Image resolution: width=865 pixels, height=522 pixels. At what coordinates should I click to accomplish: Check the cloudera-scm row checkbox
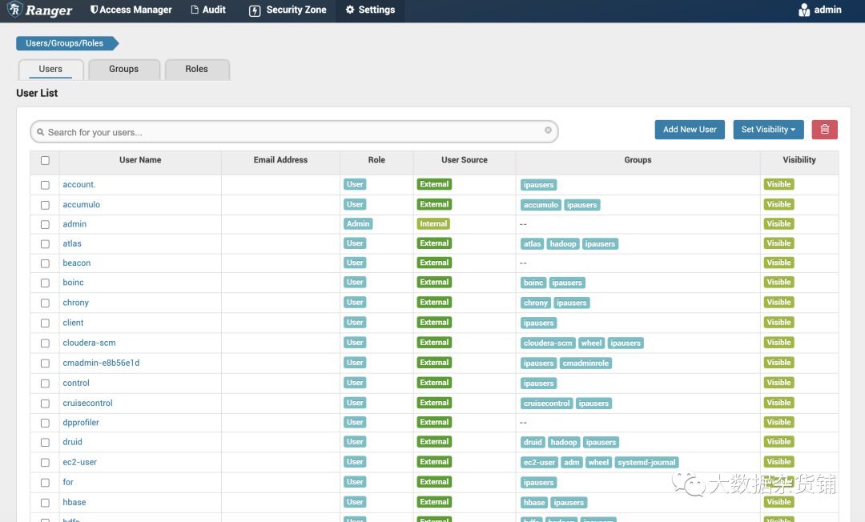[x=45, y=343]
